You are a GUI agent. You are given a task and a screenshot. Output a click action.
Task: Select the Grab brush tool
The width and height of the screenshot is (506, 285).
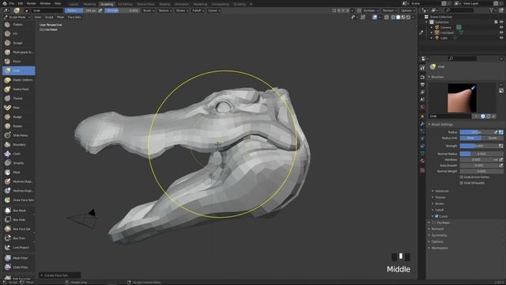point(18,70)
